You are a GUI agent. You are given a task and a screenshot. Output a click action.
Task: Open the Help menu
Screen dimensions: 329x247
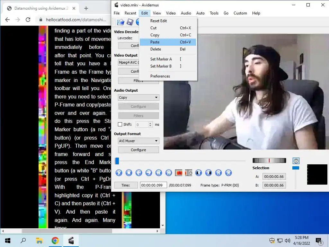pyautogui.click(x=256, y=13)
